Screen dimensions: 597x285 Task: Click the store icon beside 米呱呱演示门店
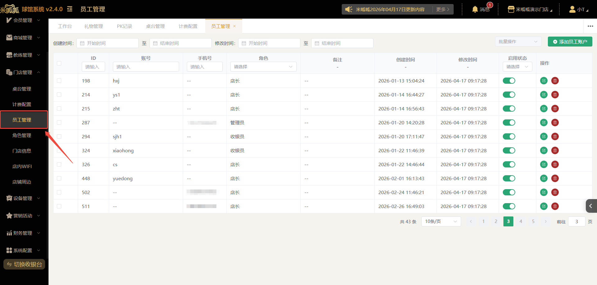(x=511, y=9)
